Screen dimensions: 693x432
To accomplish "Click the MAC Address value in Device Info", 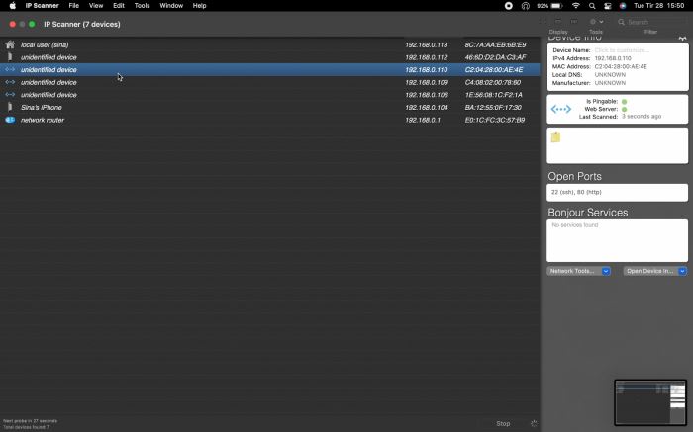I will tap(621, 66).
